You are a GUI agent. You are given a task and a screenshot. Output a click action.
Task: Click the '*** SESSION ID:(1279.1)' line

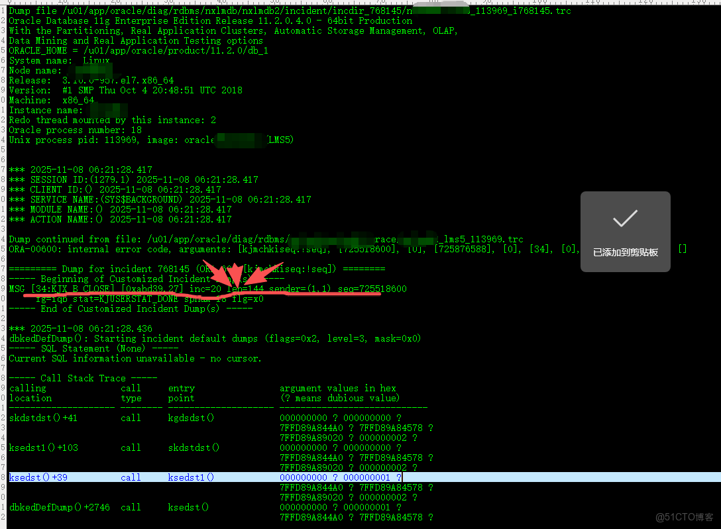(x=133, y=179)
